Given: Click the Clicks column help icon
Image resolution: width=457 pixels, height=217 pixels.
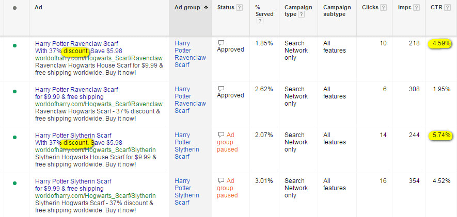Looking at the screenshot, I should 384,8.
